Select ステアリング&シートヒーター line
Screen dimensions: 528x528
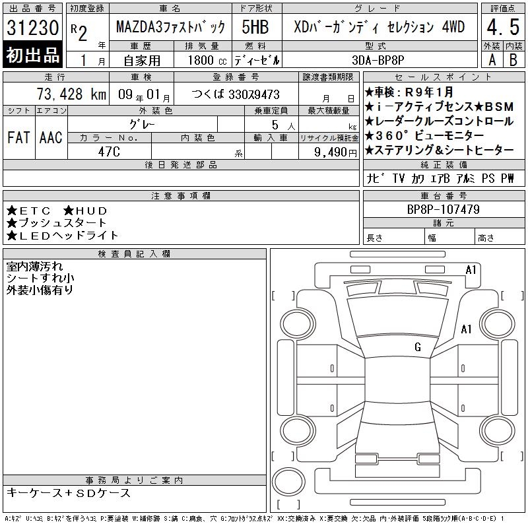pyautogui.click(x=440, y=150)
